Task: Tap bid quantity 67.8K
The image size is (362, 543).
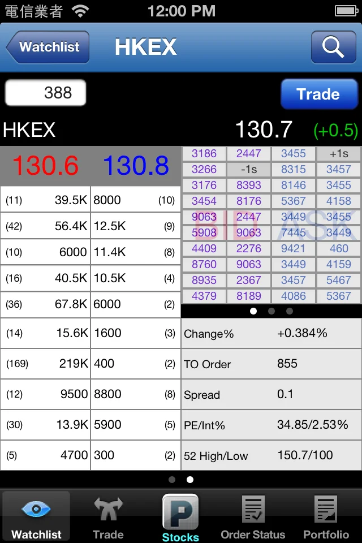Action: coord(71,304)
